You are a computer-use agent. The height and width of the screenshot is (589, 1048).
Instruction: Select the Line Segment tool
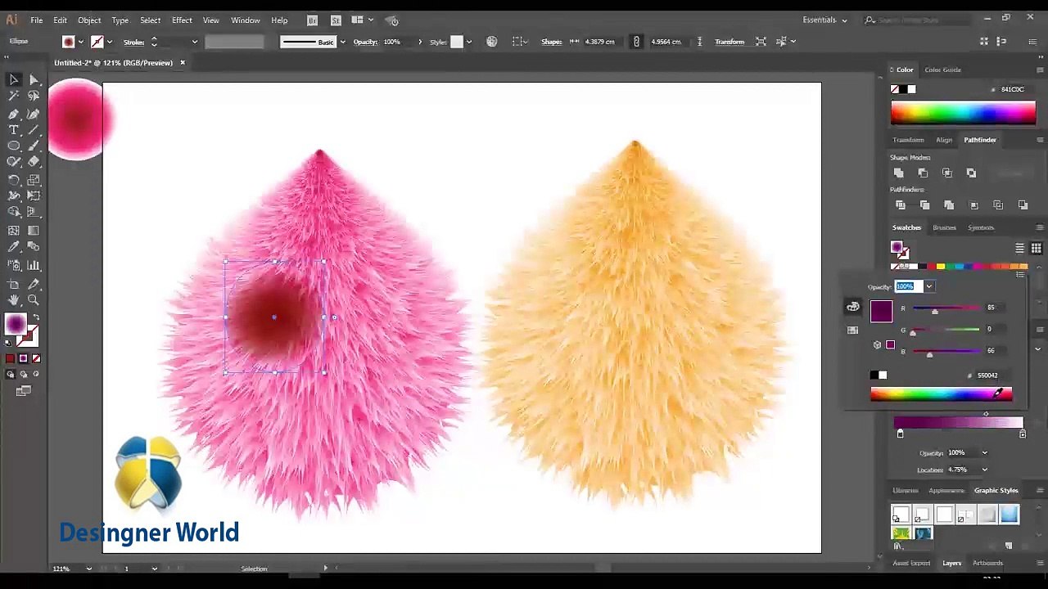click(x=34, y=130)
